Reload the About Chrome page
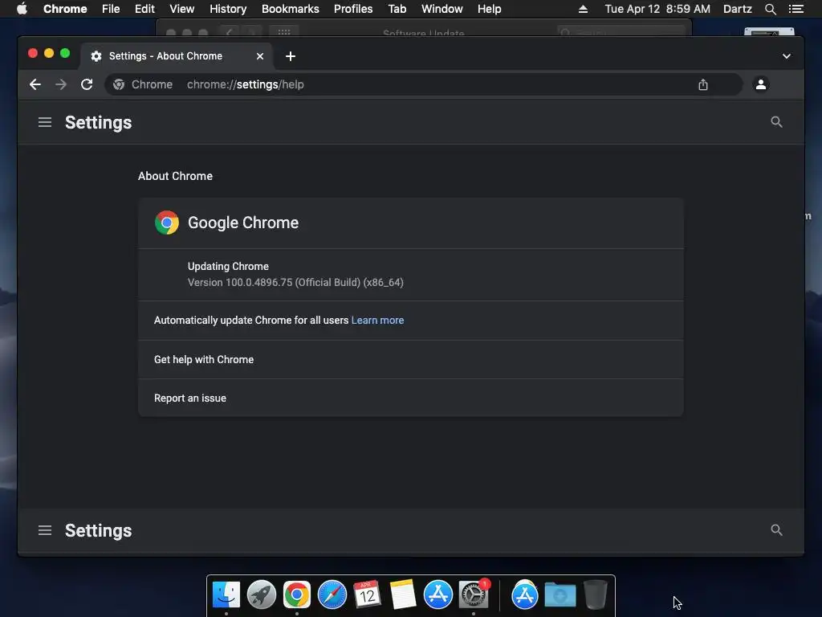 click(87, 84)
